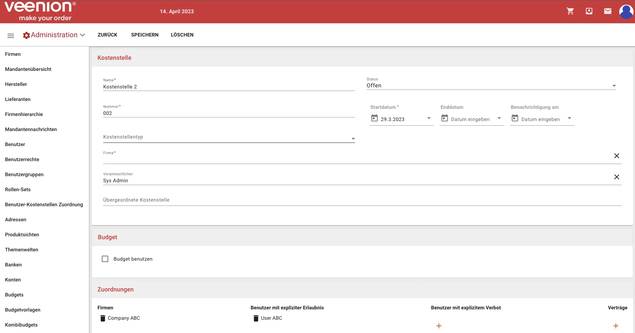Toggle the hamburger menu icon
Viewport: 635px width, 333px height.
pyautogui.click(x=11, y=35)
